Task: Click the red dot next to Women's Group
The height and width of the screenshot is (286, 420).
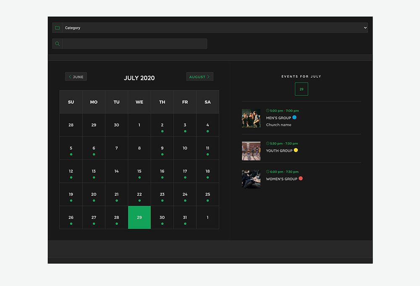Action: pyautogui.click(x=300, y=178)
